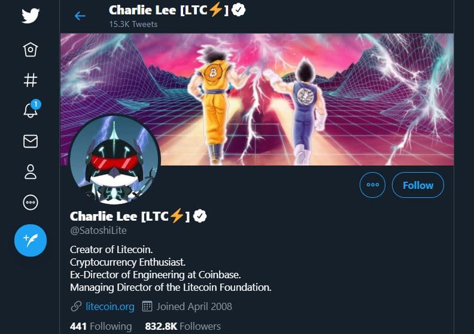Open the Explore hashtag icon
474x334 pixels.
pos(31,80)
